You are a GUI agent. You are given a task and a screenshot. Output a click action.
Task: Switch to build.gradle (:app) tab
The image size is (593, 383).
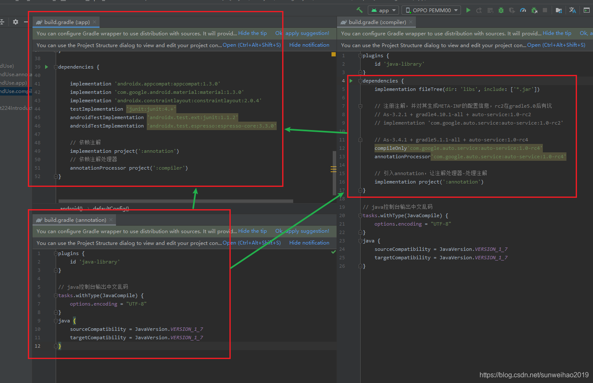tap(66, 22)
